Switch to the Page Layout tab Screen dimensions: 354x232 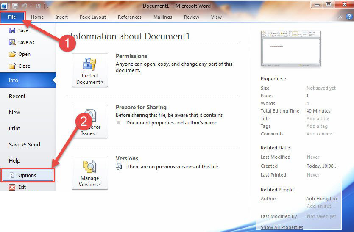(x=92, y=17)
